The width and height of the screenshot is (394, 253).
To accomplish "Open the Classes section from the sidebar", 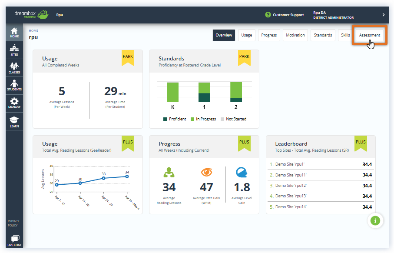I will (14, 68).
